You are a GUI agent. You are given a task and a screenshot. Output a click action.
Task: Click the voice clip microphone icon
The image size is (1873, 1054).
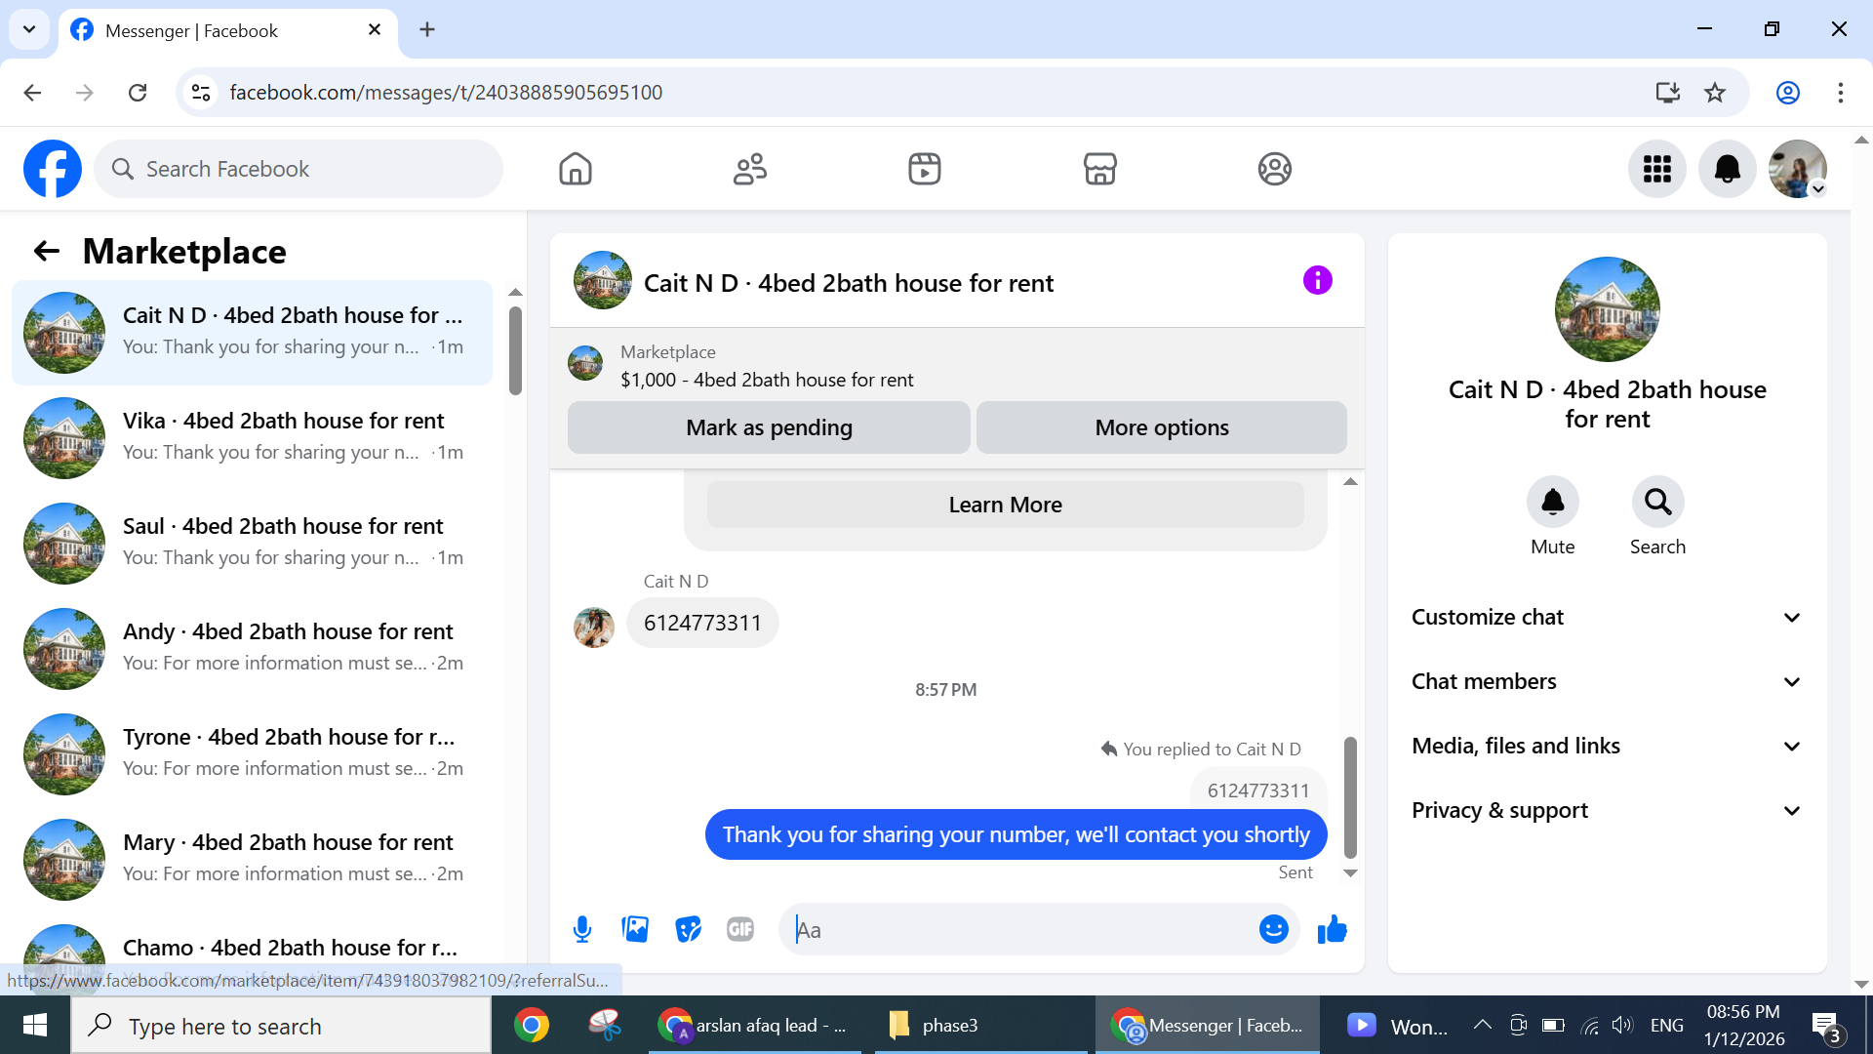click(582, 929)
